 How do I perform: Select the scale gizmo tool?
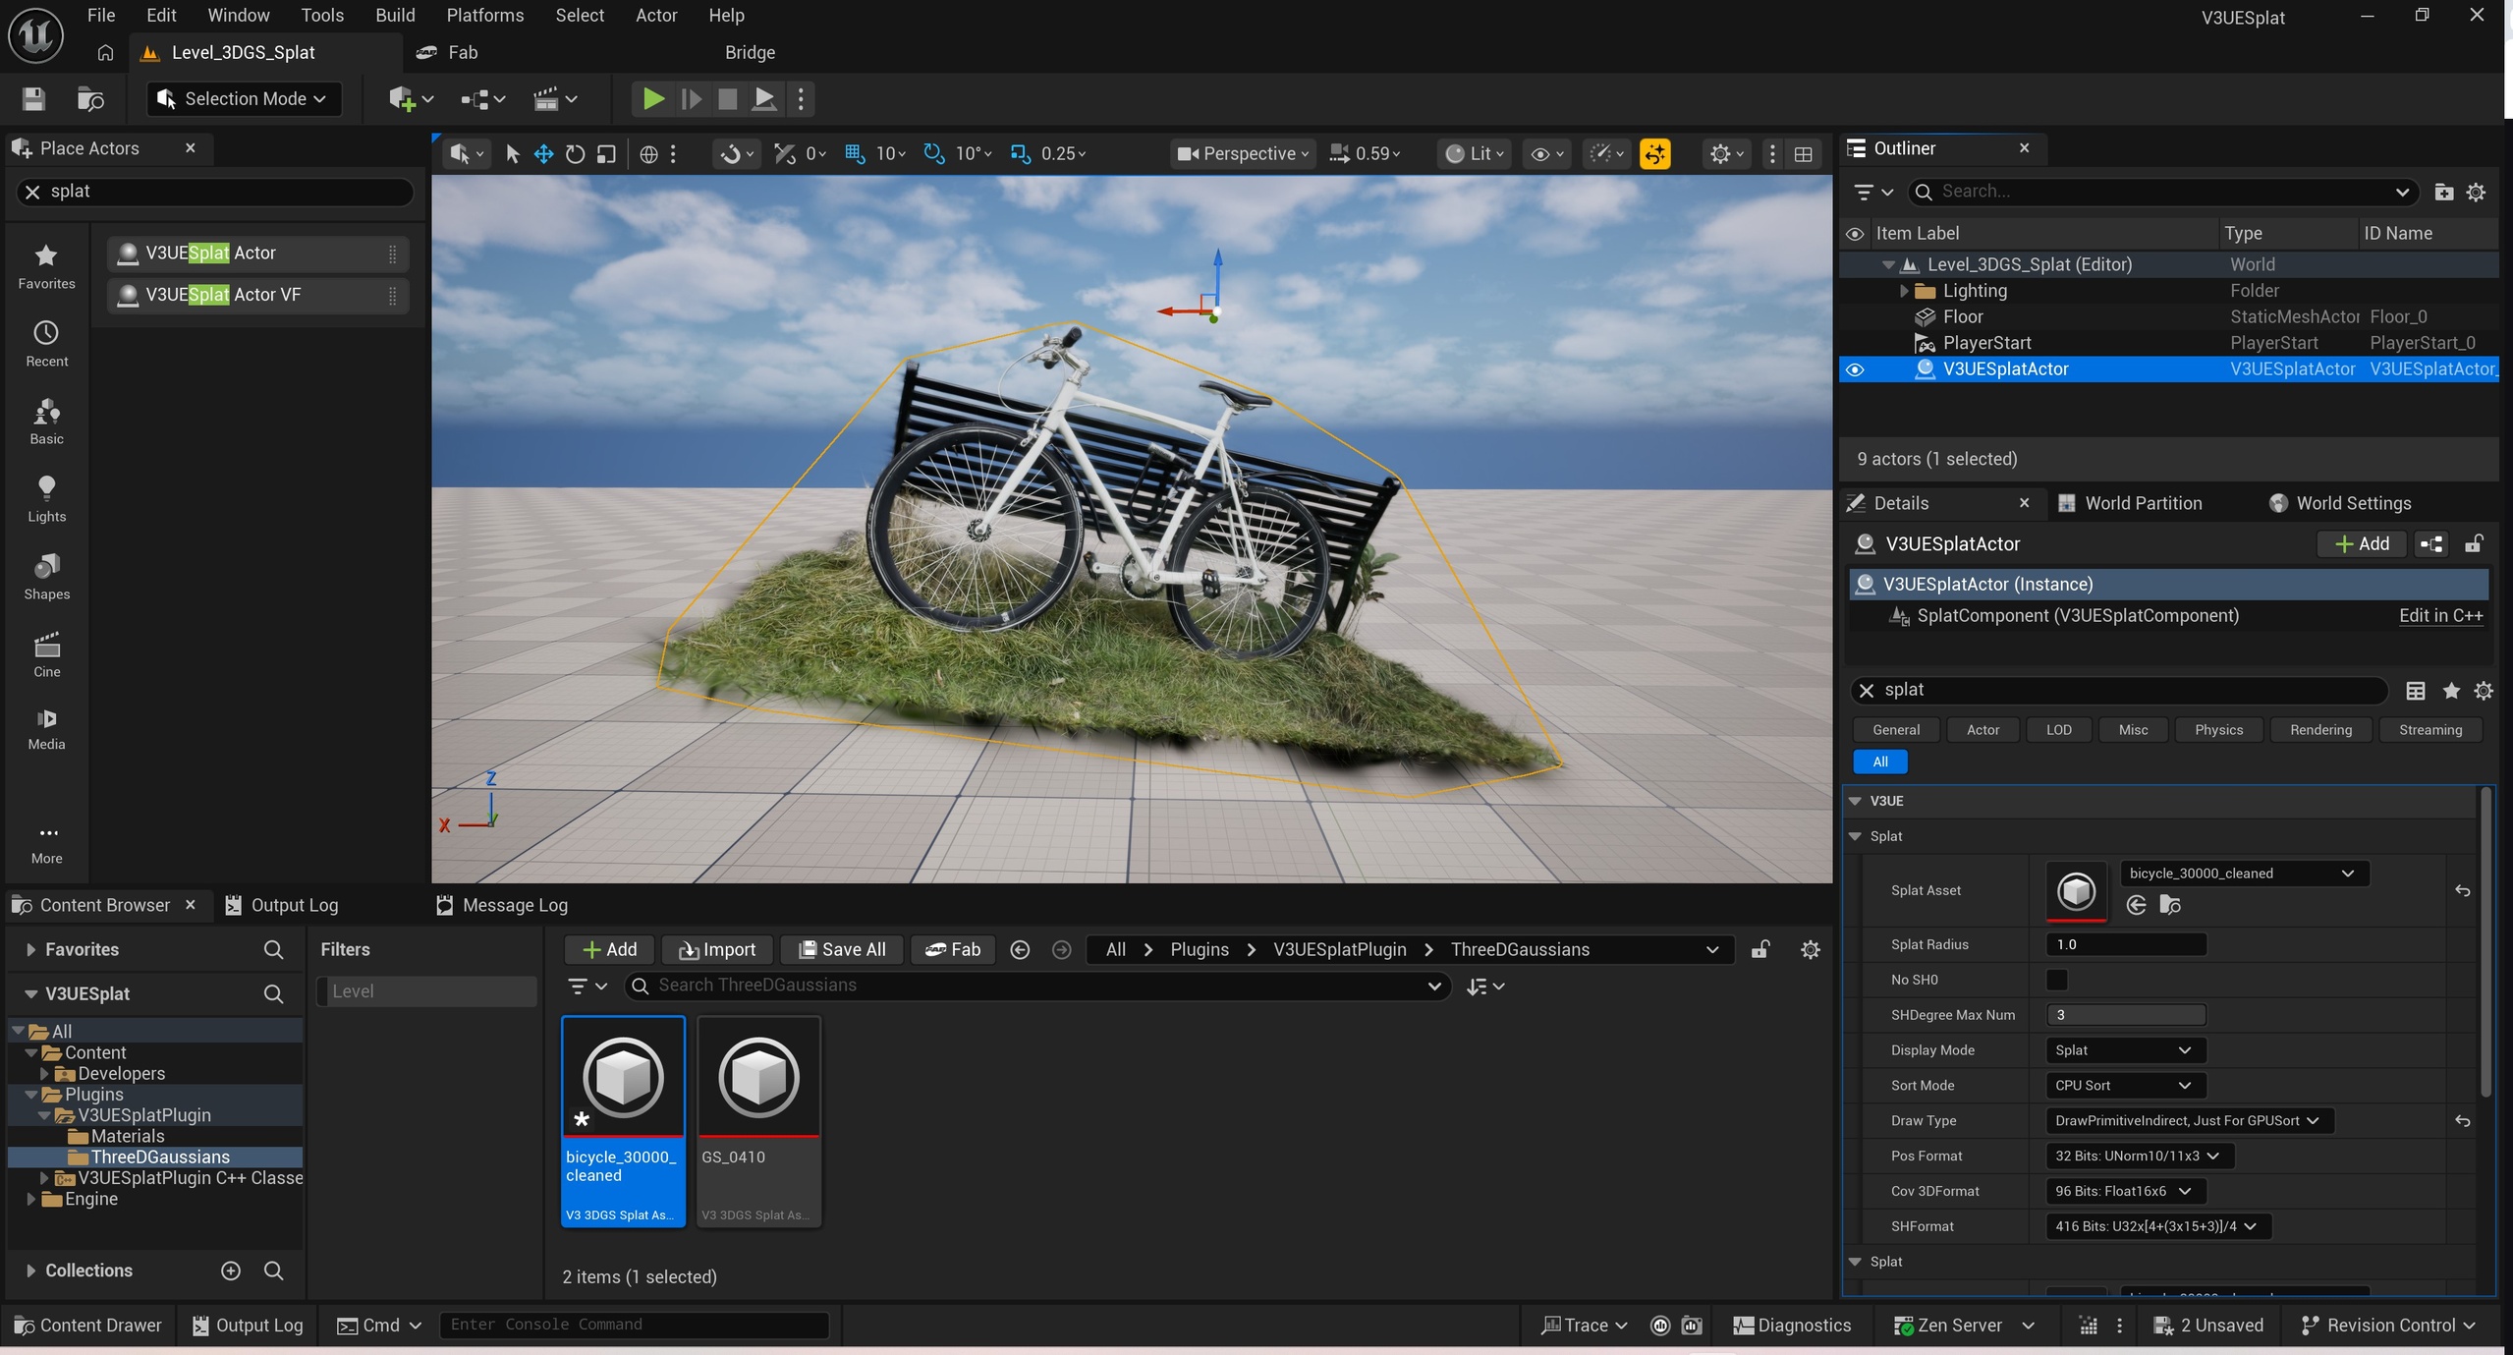pyautogui.click(x=606, y=153)
